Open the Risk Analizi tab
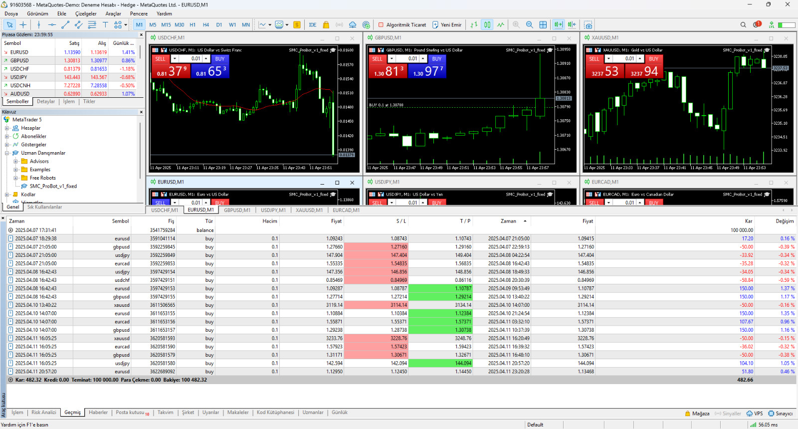 [x=44, y=413]
